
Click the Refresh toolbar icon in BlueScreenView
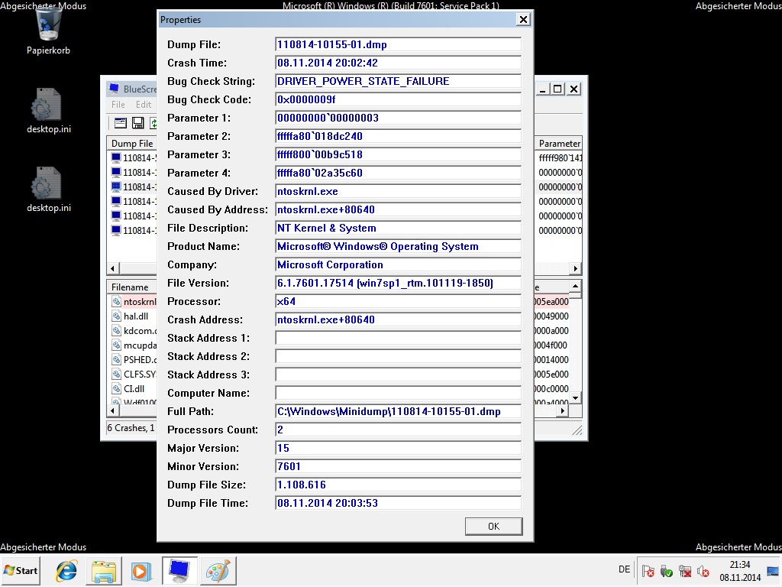153,123
